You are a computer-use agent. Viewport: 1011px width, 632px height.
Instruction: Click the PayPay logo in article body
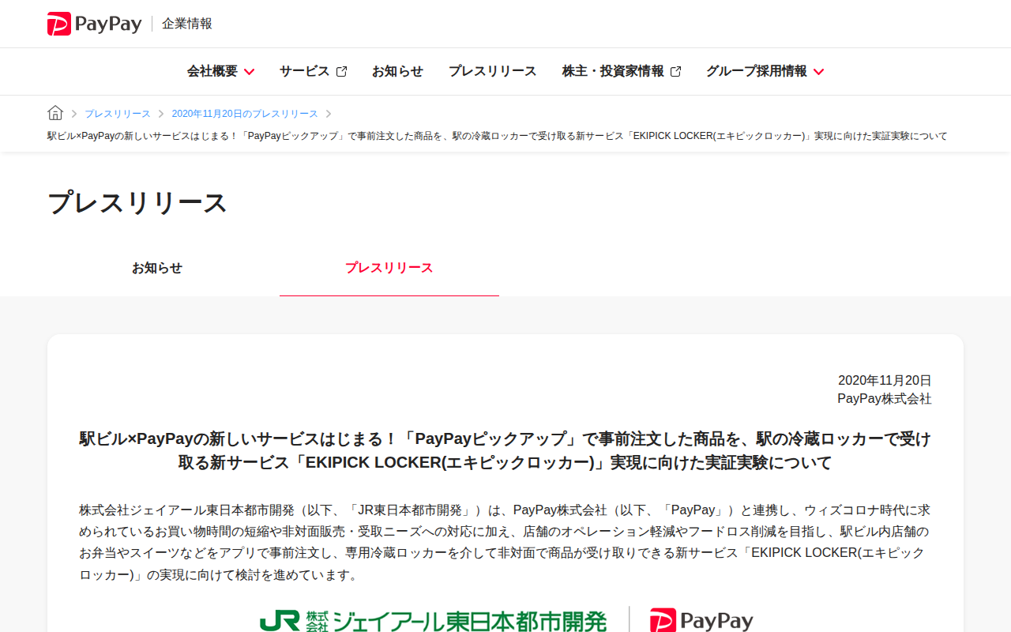point(701,620)
